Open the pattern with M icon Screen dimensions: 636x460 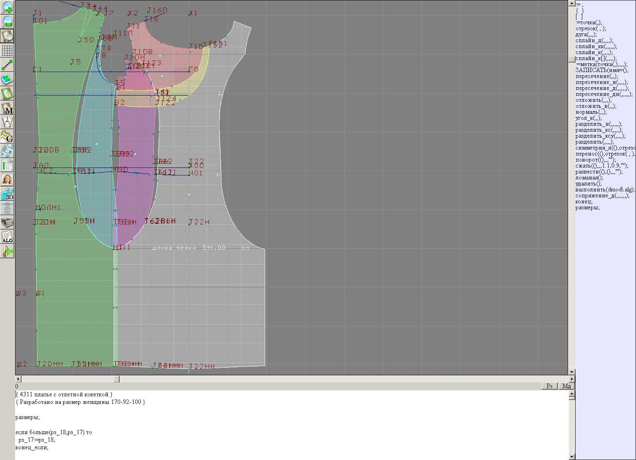pos(7,108)
